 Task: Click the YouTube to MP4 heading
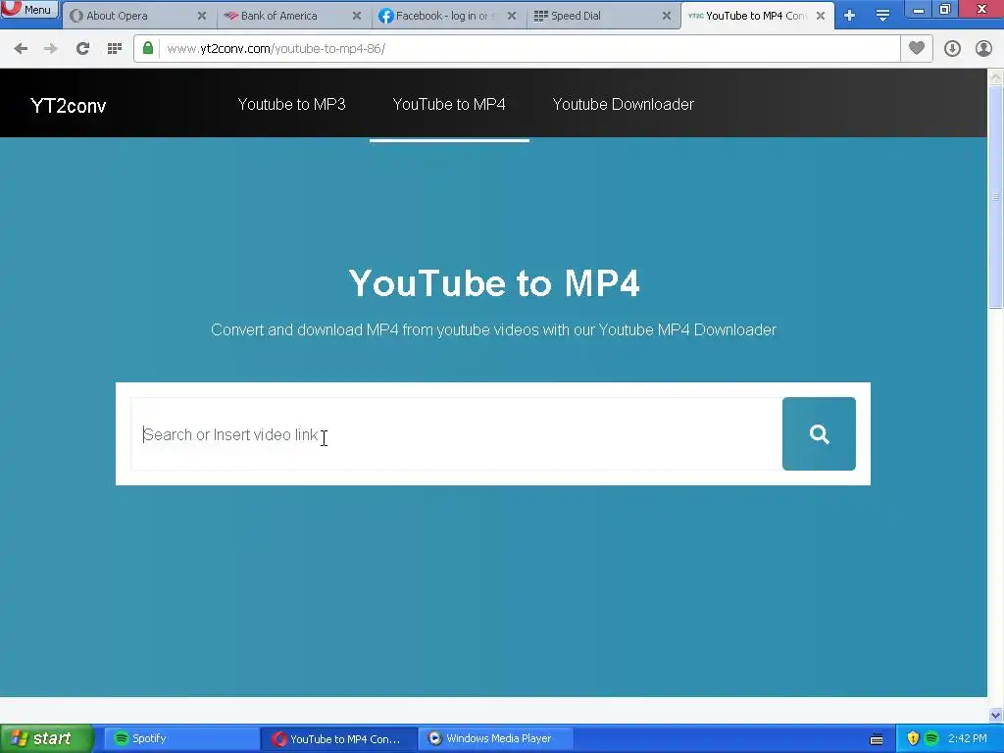pos(494,283)
